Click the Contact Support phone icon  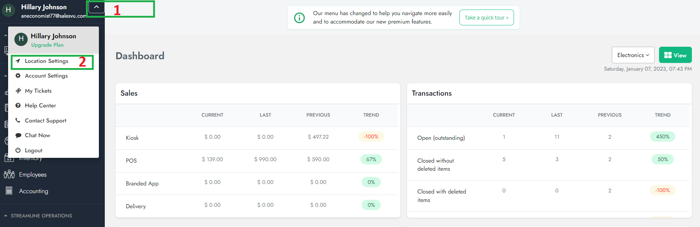pos(18,120)
